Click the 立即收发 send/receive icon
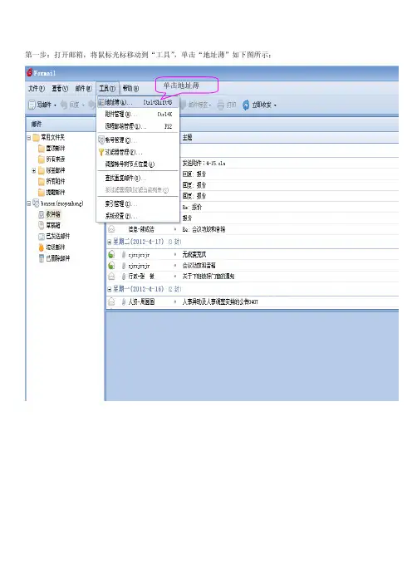 coord(246,105)
